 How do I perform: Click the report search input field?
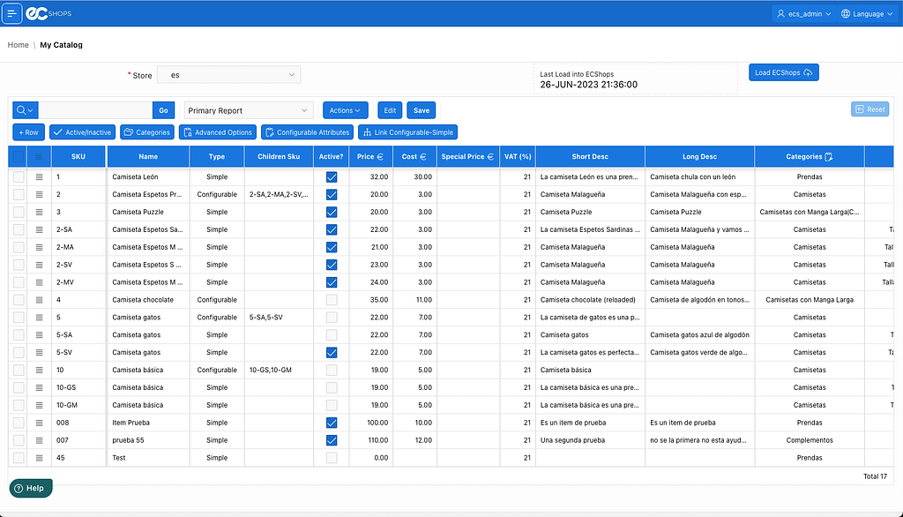(x=95, y=110)
